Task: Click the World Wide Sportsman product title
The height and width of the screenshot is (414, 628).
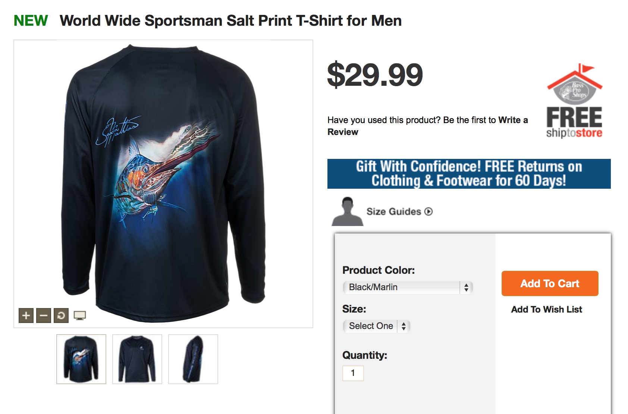Action: pyautogui.click(x=230, y=21)
